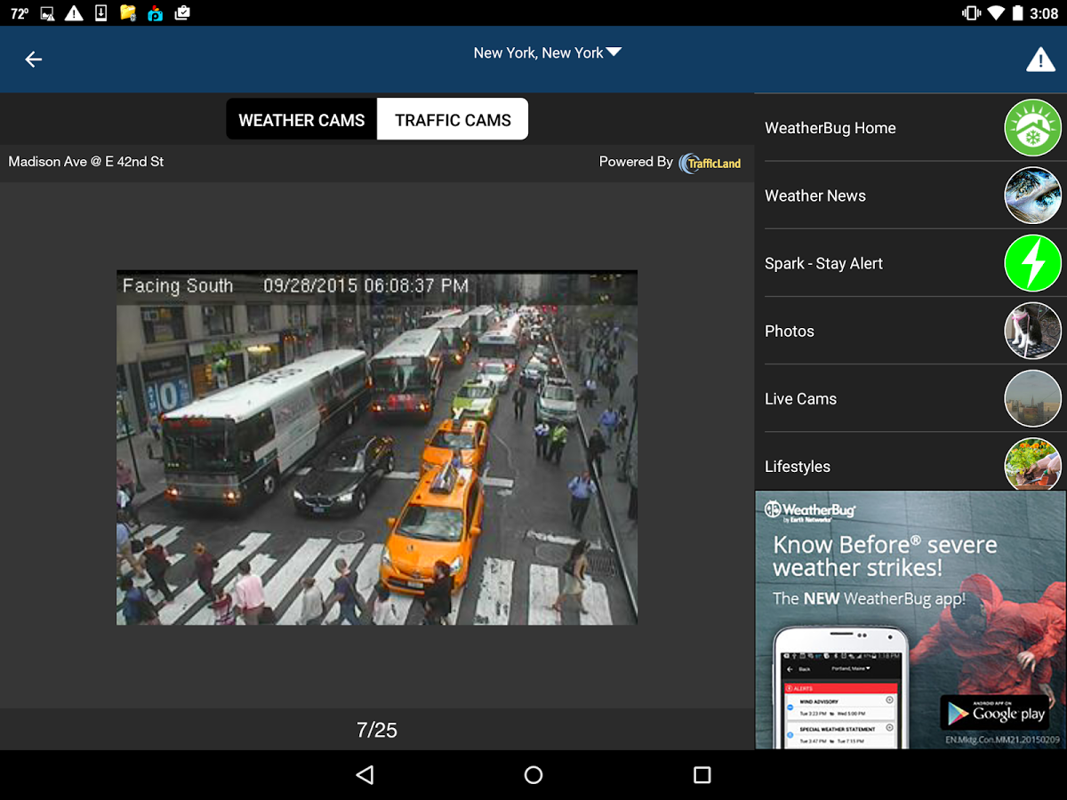Tap the battery icon in status bar
Image resolution: width=1067 pixels, height=800 pixels.
[x=1016, y=13]
